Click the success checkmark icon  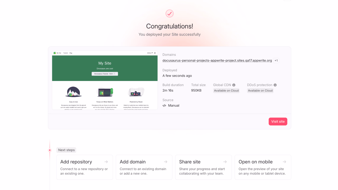[x=170, y=13]
